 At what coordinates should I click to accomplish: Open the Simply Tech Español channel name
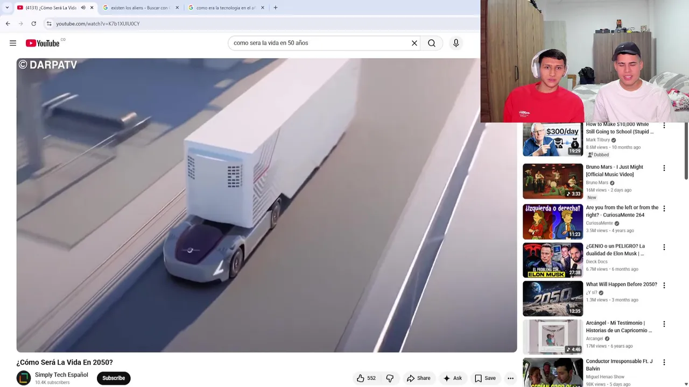pos(61,375)
